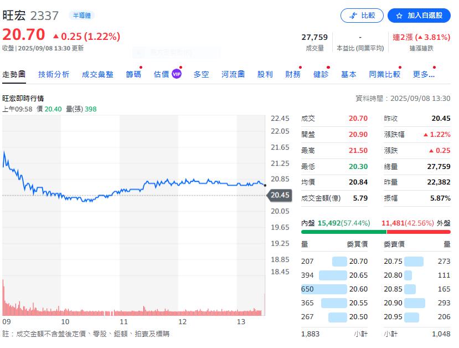Click the 半導體 industry tag
Viewport: 459px width, 348px height.
coord(82,15)
